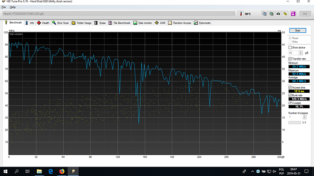Open Firefox from the taskbar
Screen dimensions: 314x176
[62, 171]
